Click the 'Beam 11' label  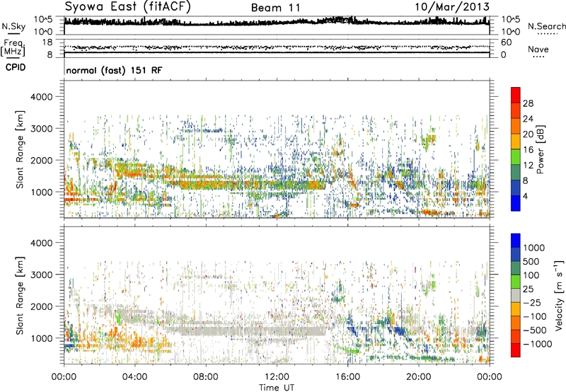[276, 8]
